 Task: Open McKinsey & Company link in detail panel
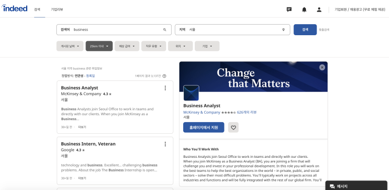(202, 112)
